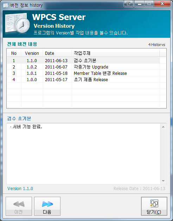Click scrollbar up arrow in description box

click(163, 127)
